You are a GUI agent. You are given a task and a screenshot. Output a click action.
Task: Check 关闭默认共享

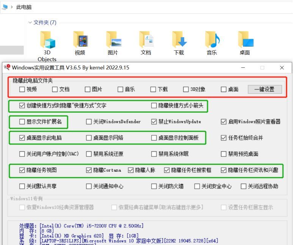pos(22,186)
